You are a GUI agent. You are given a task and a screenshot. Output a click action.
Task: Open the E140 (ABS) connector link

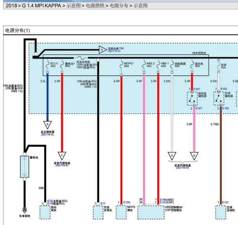pyautogui.click(x=163, y=200)
